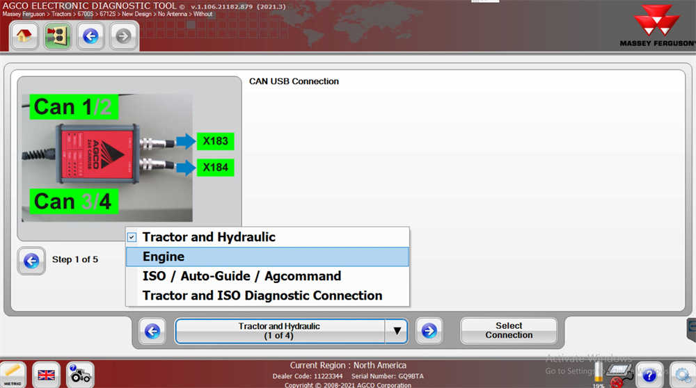Open Tractor and Hydraulic (1 of 4) combo box
Screen dimensions: 696x388
point(291,331)
